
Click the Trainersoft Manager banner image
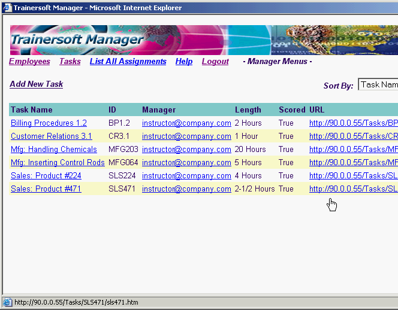tap(204, 40)
